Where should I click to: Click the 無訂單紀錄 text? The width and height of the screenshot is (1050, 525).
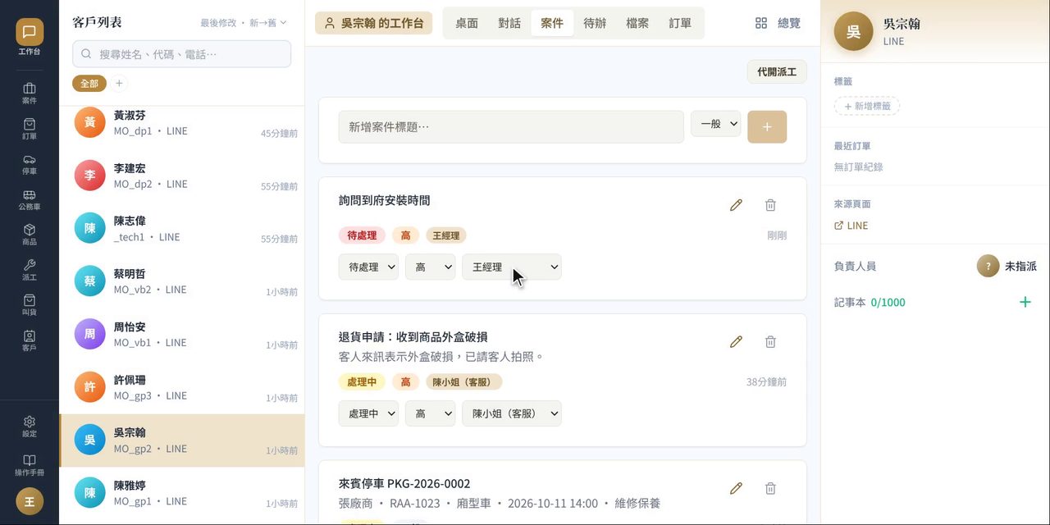pyautogui.click(x=858, y=167)
